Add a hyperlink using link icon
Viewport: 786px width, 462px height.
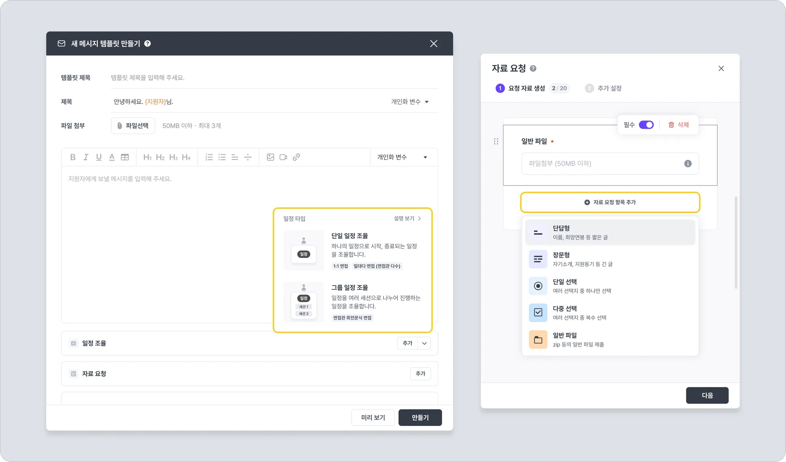click(x=296, y=157)
